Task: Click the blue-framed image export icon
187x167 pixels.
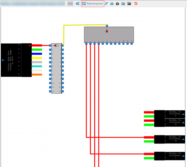Action: point(123,4)
